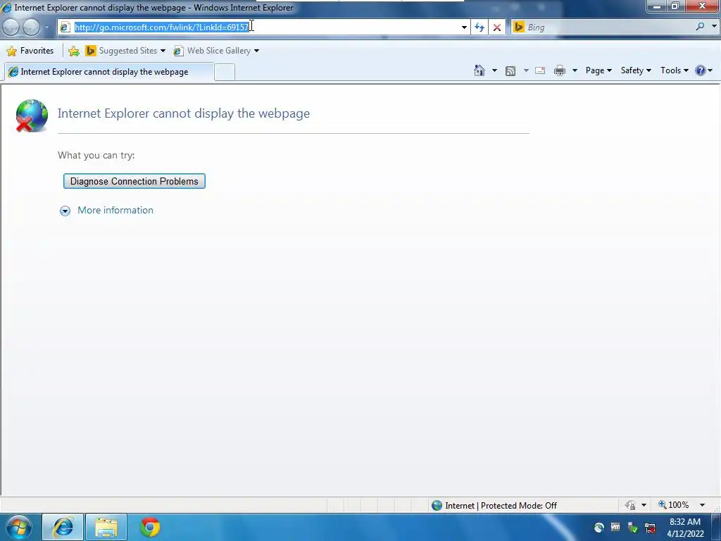The image size is (721, 541).
Task: Open the Favorites center
Action: click(x=30, y=51)
